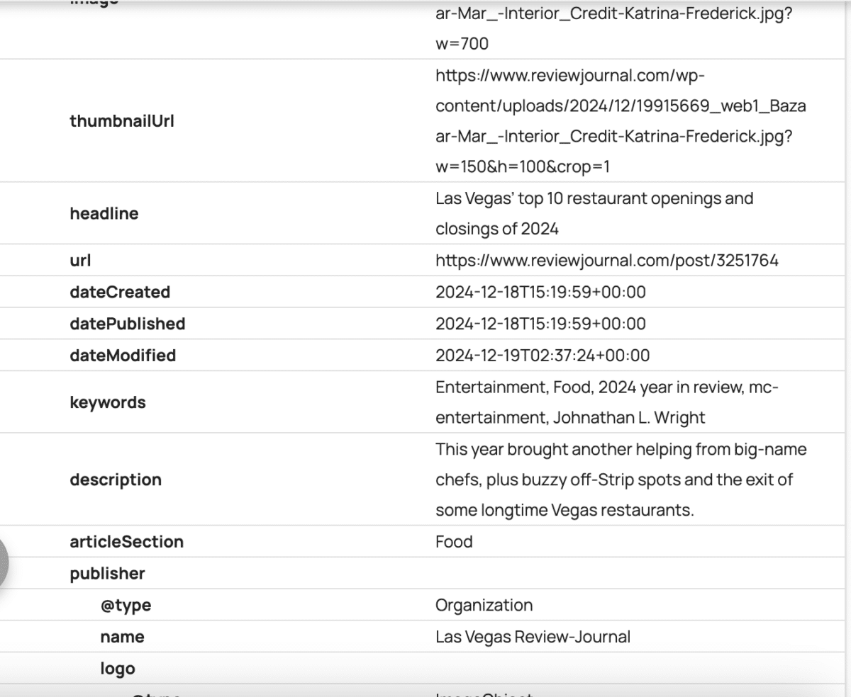This screenshot has height=697, width=851.
Task: Click the keywords property label
Action: 107,402
